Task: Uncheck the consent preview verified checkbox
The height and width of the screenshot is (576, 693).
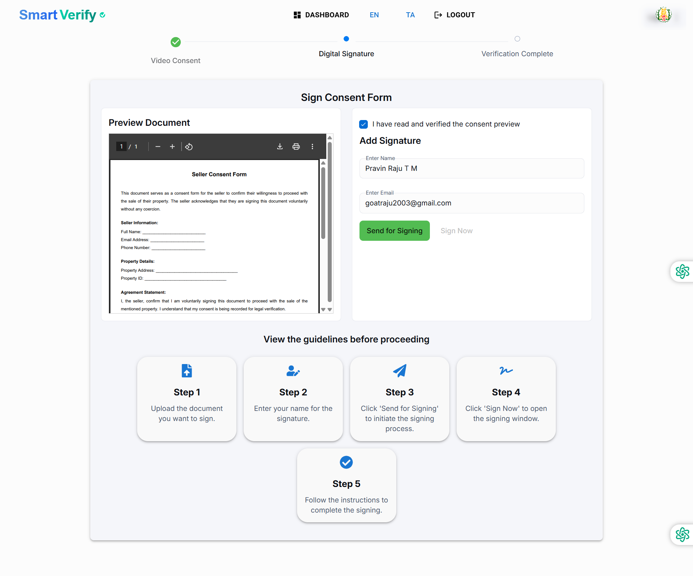Action: [x=363, y=124]
